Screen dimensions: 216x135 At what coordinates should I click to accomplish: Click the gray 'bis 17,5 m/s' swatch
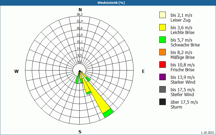[x=163, y=89]
